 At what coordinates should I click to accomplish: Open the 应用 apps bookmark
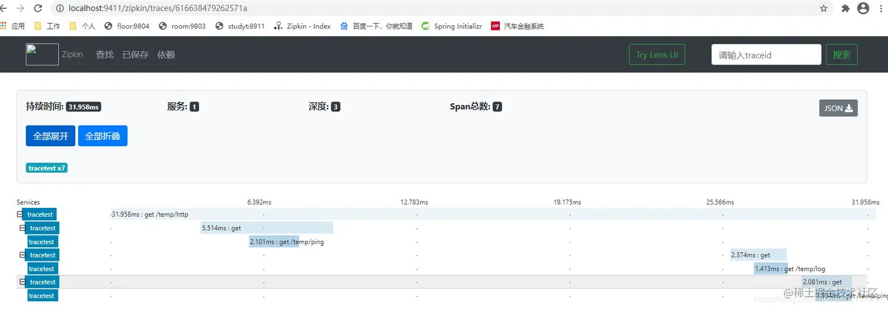[x=12, y=26]
